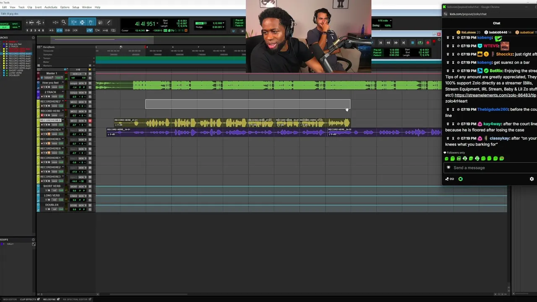Click the green Kick emote button below message box
The width and height of the screenshot is (537, 302).
(460, 179)
